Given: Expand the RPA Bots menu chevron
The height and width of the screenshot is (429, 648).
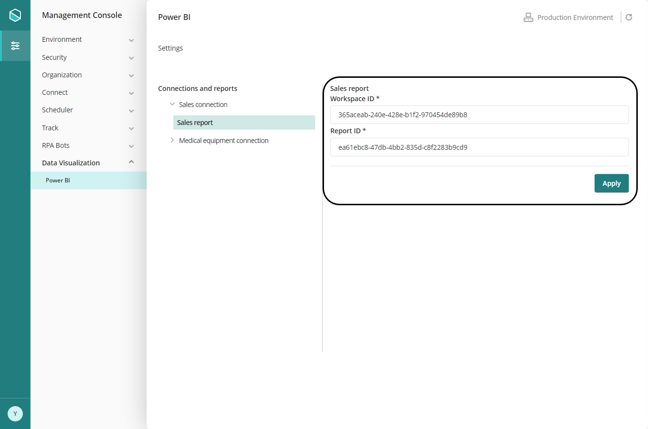Looking at the screenshot, I should coord(131,146).
